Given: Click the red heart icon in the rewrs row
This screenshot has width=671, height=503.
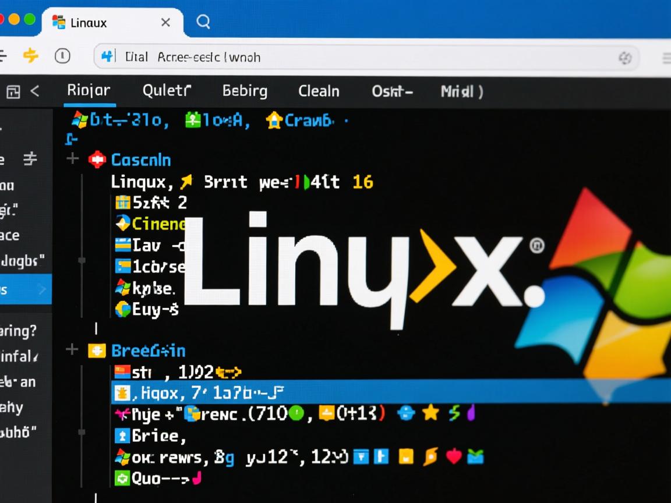Looking at the screenshot, I should (455, 457).
